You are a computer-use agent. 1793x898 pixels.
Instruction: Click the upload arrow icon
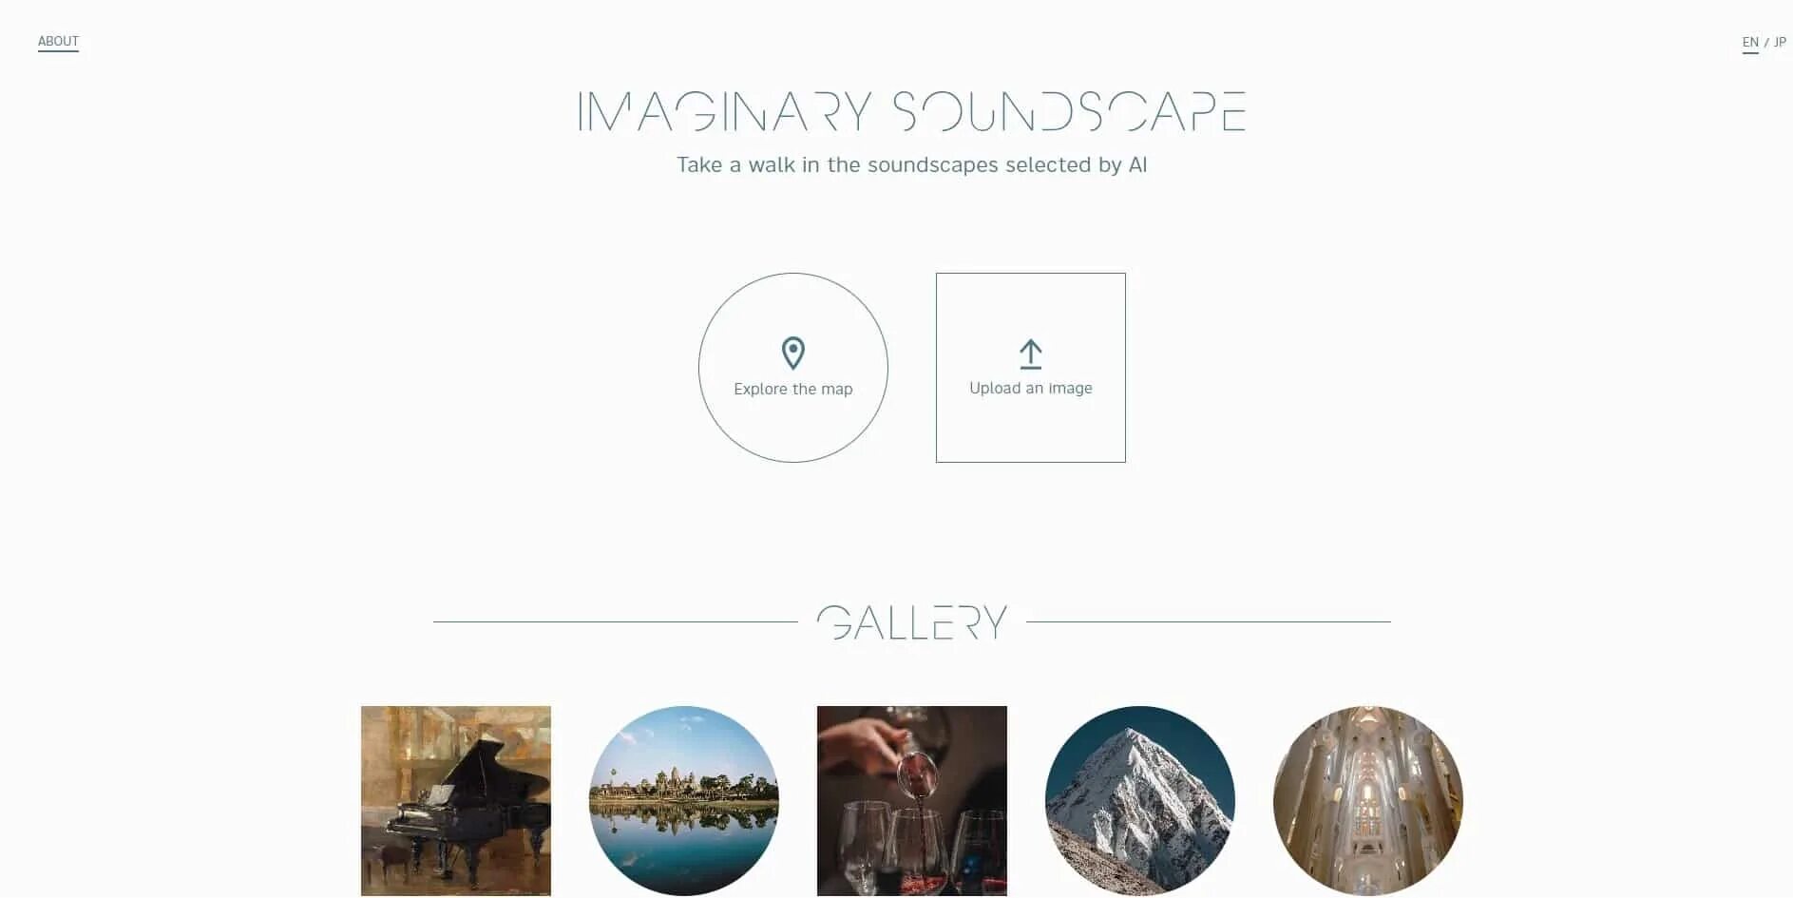coord(1031,353)
